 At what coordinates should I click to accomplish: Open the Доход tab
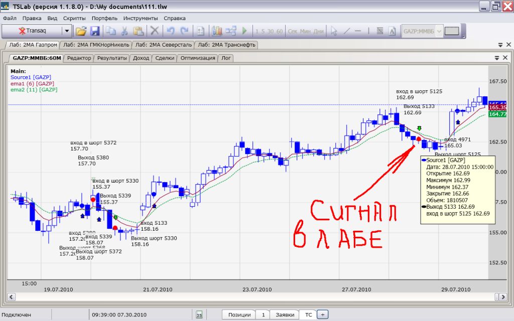coord(141,58)
